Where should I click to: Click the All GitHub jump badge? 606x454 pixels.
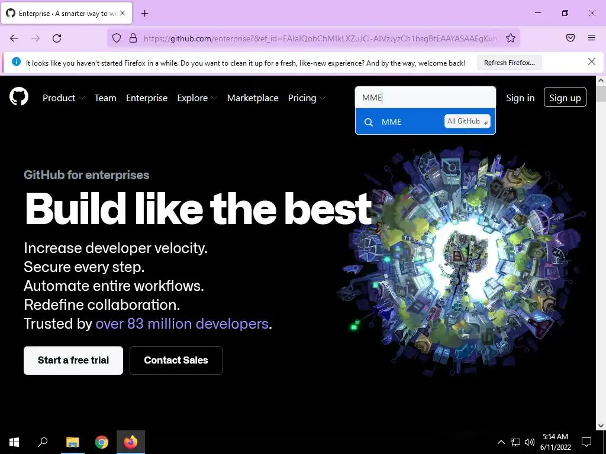tap(468, 121)
